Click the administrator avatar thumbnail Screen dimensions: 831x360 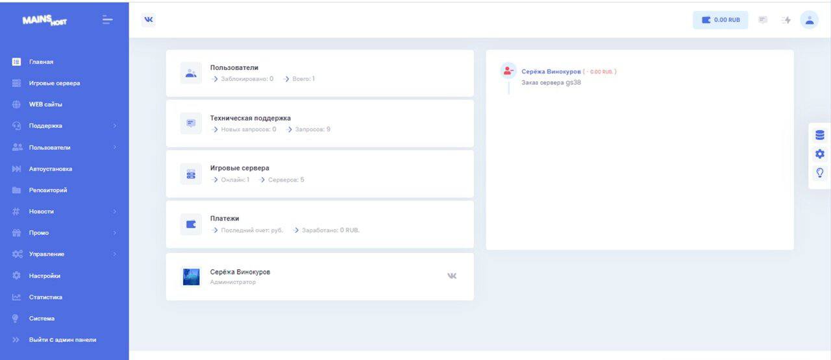tap(191, 277)
